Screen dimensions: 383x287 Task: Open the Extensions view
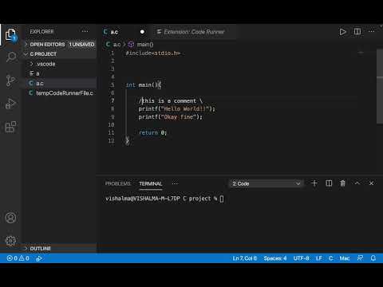[10, 127]
